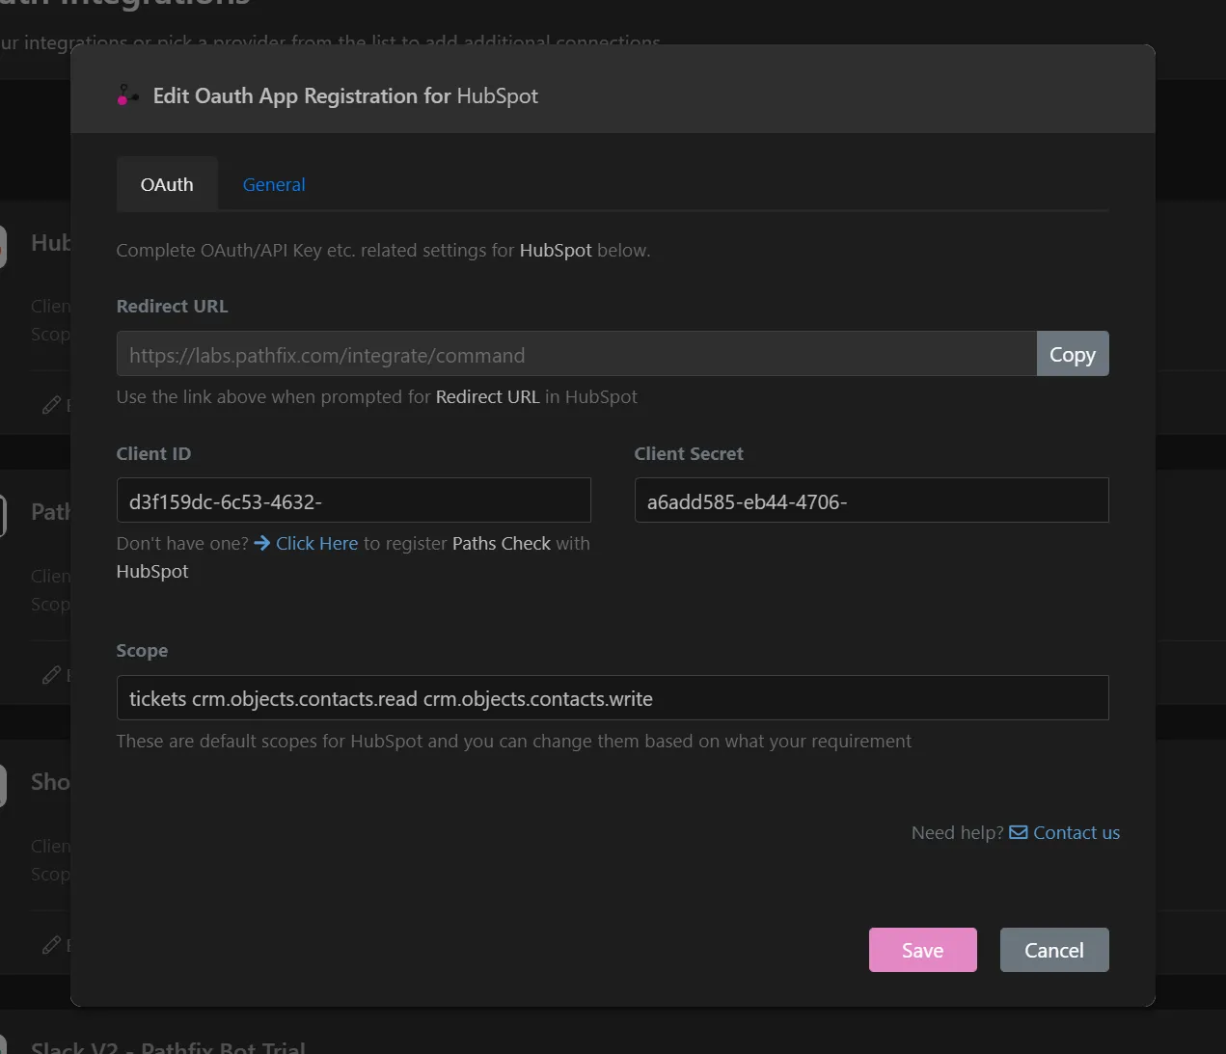Click the arrow icon before Click Here
The height and width of the screenshot is (1054, 1226).
tap(262, 543)
